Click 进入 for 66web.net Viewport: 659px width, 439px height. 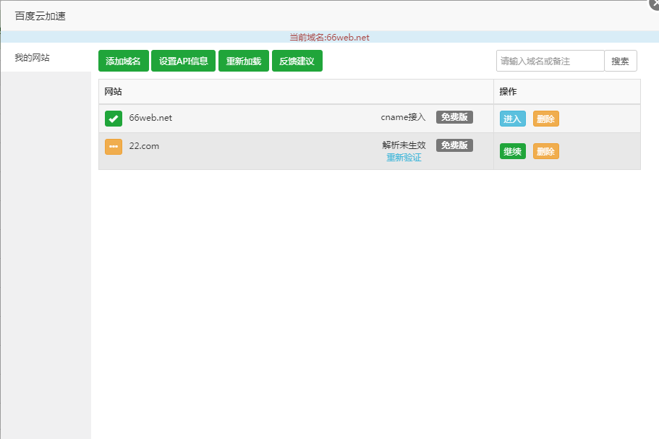pyautogui.click(x=512, y=119)
